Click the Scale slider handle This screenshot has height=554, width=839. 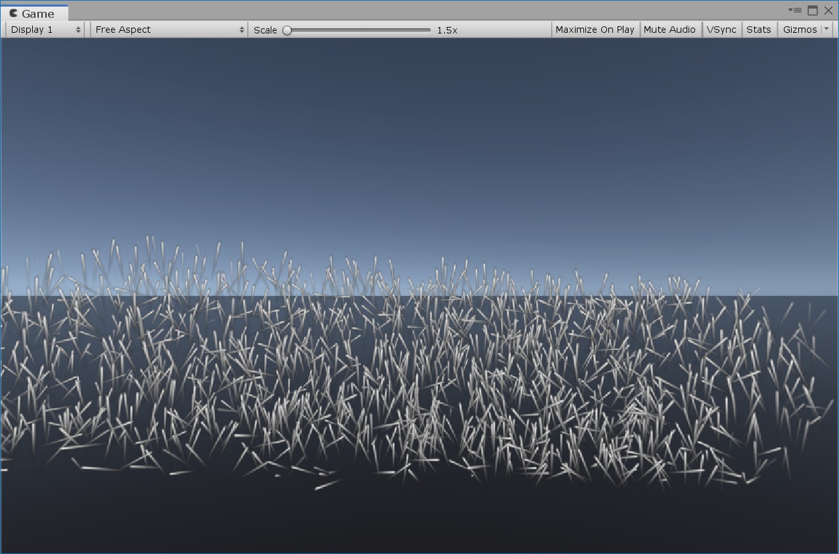tap(287, 30)
